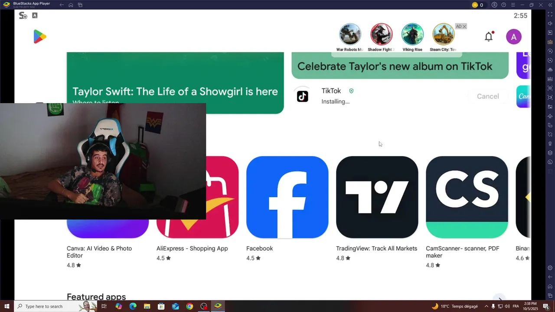Open the Google Play logo home
The height and width of the screenshot is (312, 555).
[x=40, y=37]
